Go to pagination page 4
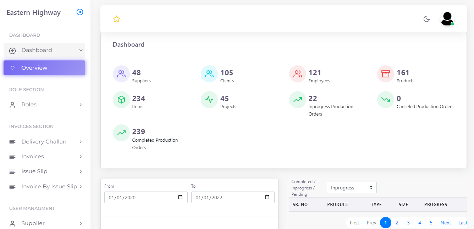Viewport: 474px width, 229px height. click(x=420, y=223)
